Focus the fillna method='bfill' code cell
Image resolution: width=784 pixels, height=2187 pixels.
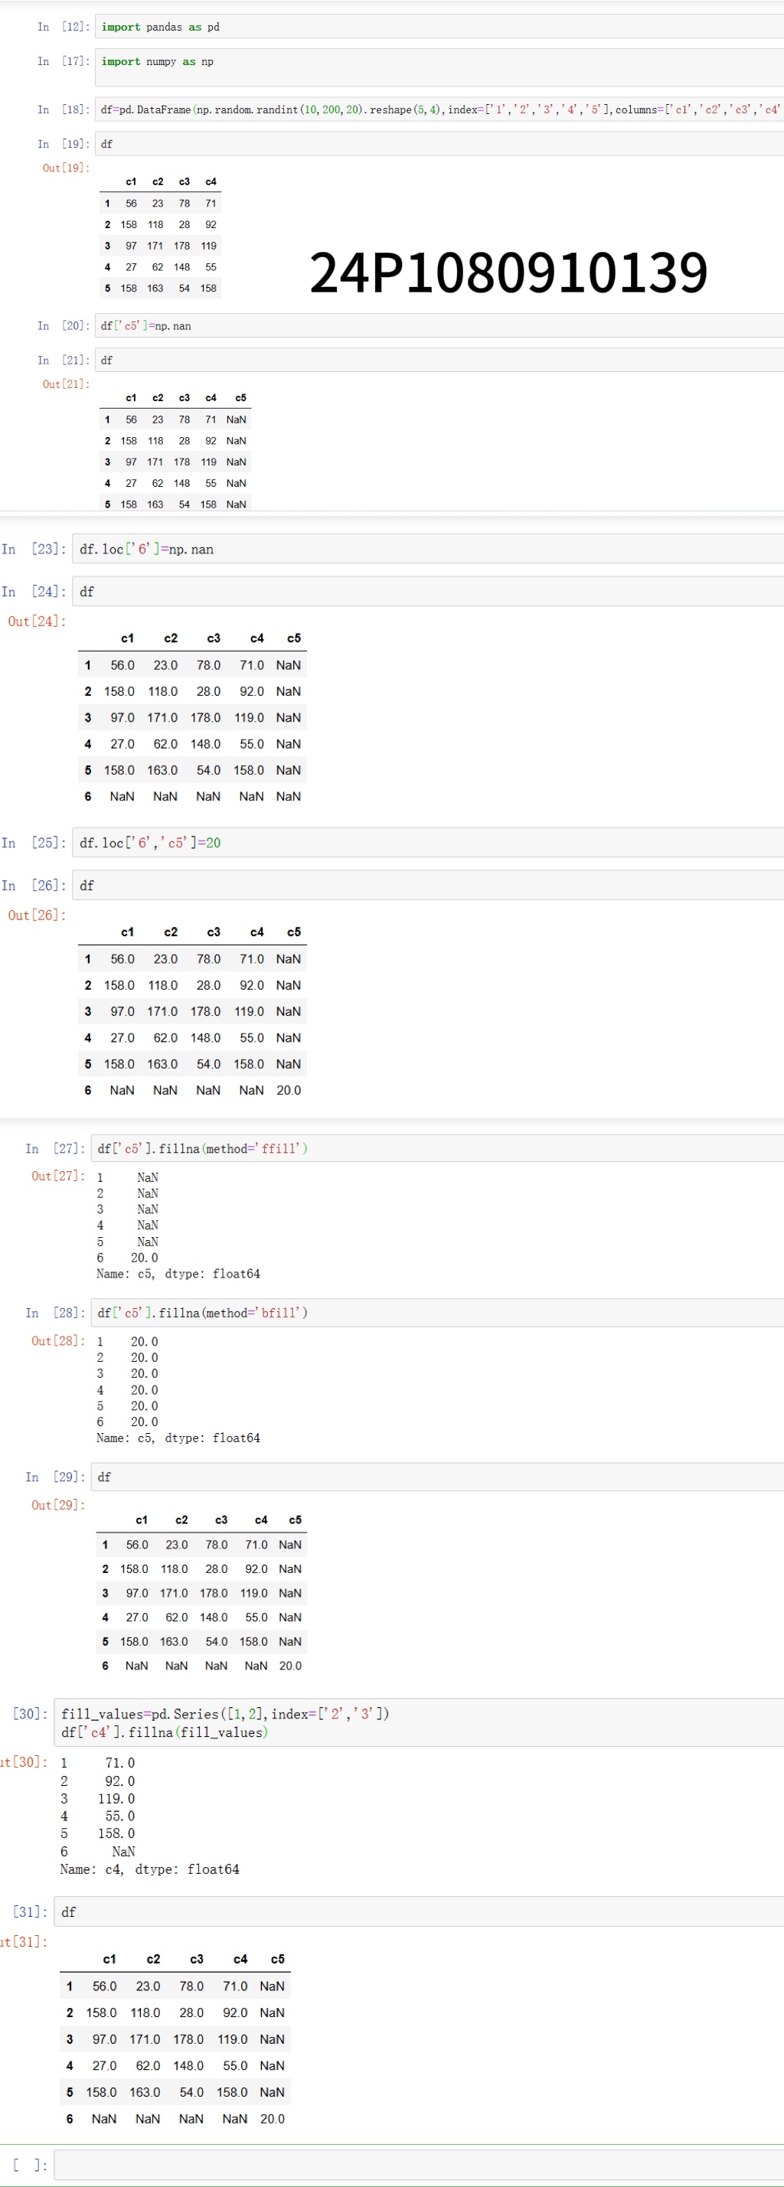(x=437, y=1313)
